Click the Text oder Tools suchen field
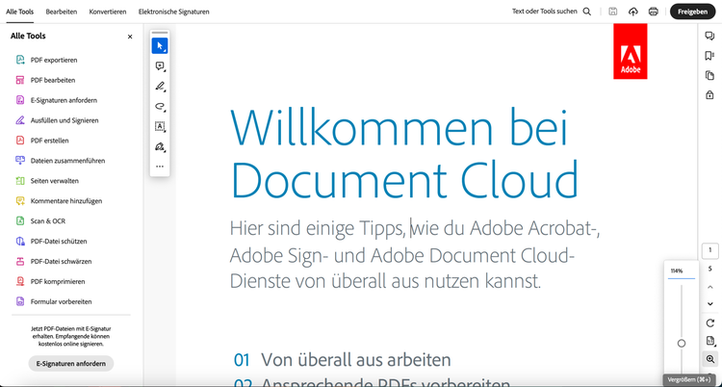 [x=544, y=12]
